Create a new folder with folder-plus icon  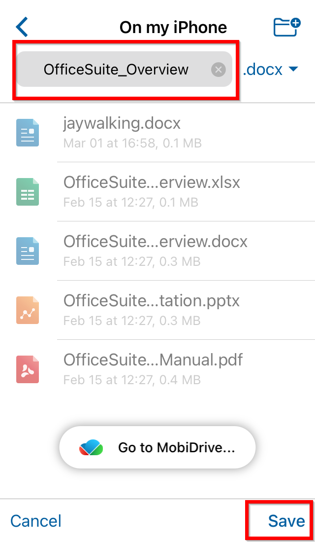point(287,27)
